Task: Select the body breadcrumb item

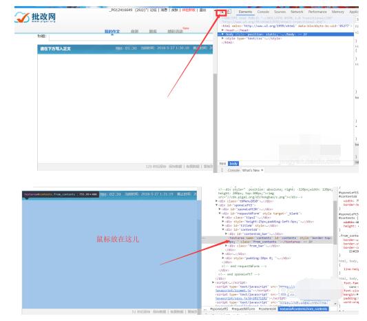Action: tap(233, 164)
